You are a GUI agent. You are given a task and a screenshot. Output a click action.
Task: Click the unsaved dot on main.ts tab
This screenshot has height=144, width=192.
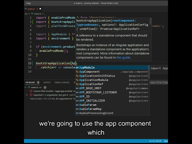pyautogui.click(x=40, y=9)
